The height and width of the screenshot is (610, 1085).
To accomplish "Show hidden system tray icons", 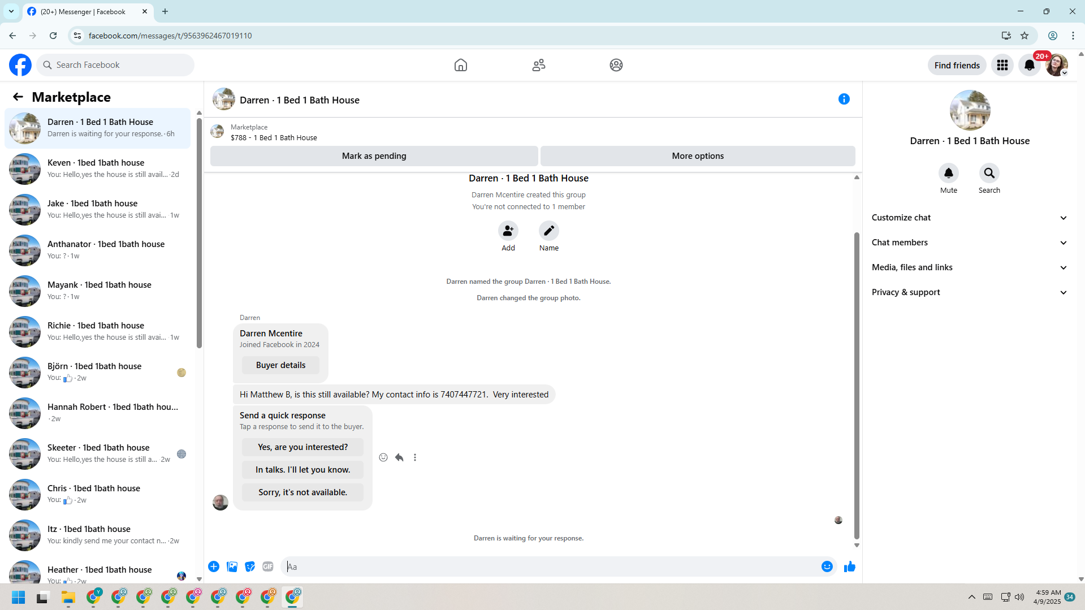I will coord(972,597).
